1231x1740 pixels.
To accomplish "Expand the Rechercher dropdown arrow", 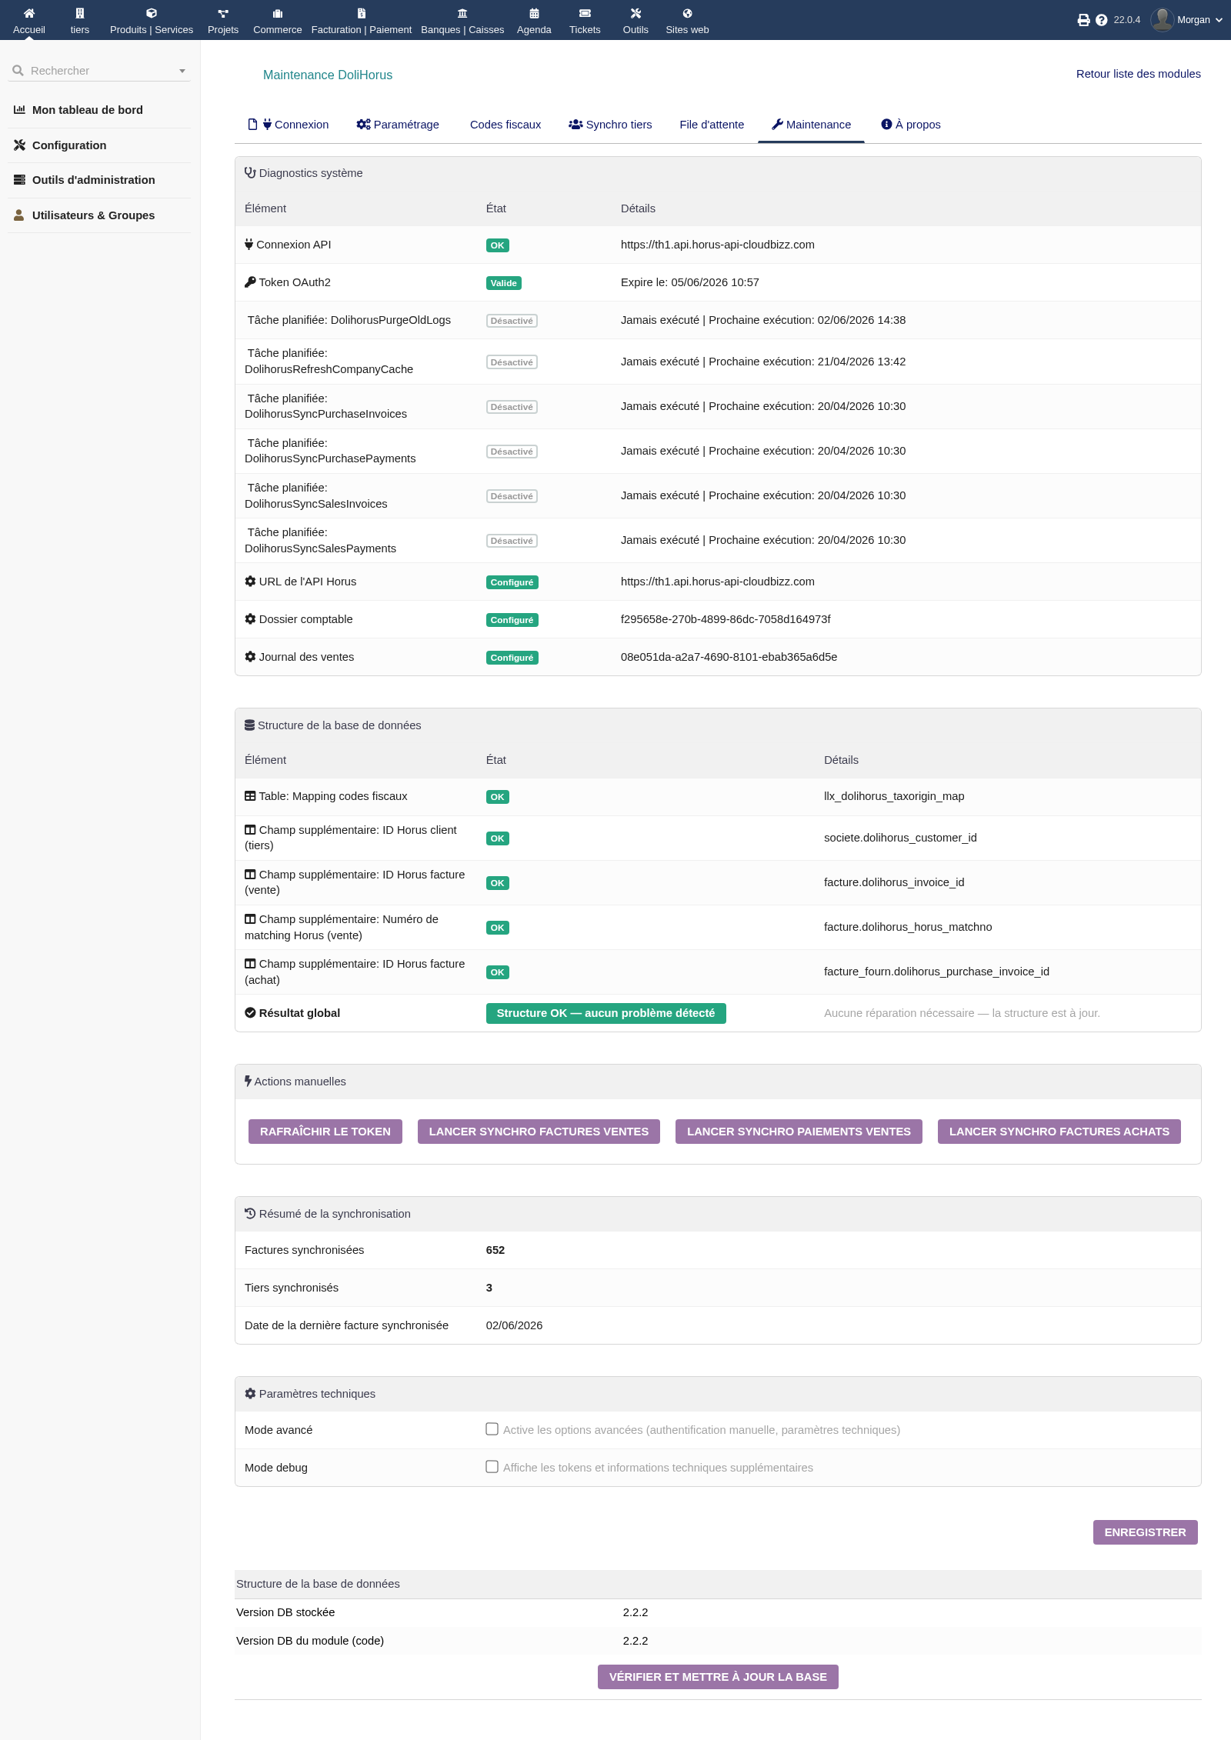I will (x=182, y=71).
